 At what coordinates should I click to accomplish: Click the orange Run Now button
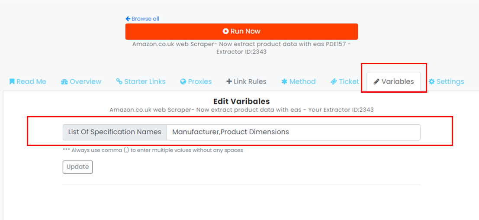241,32
